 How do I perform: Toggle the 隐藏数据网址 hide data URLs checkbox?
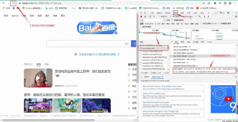[x=172, y=20]
